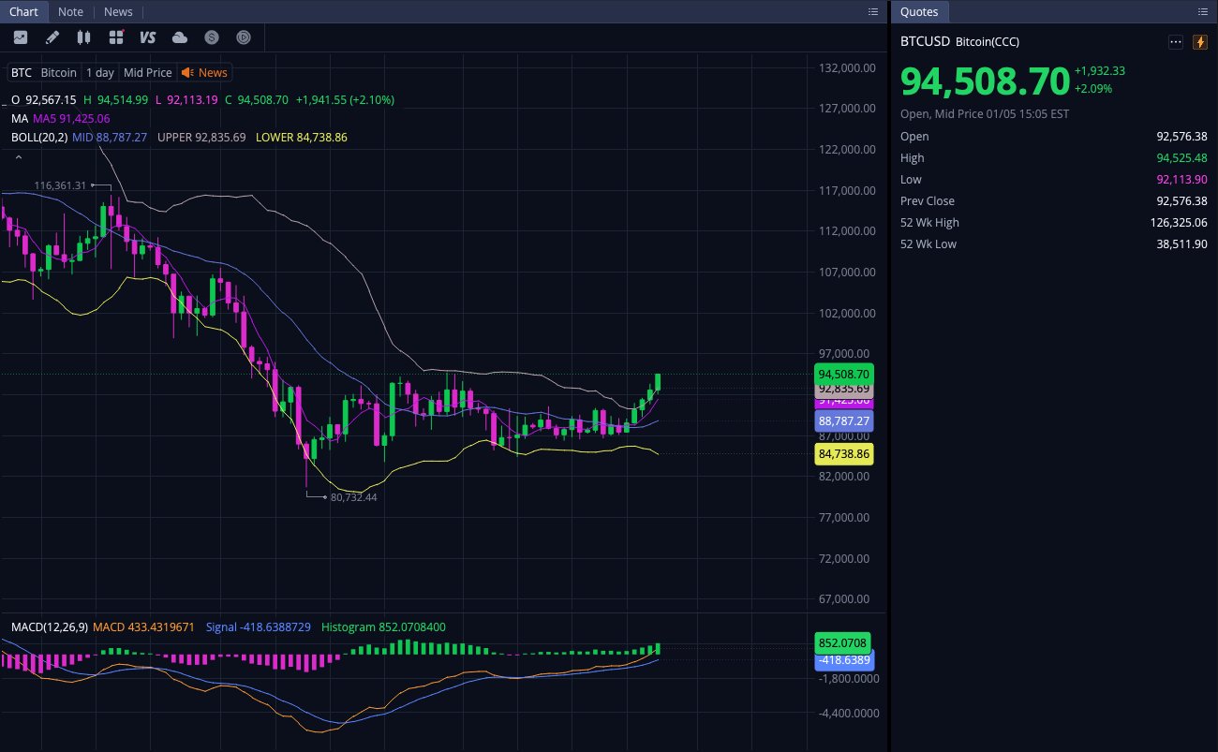The width and height of the screenshot is (1218, 752).
Task: Click the 80,732.44 low marker label
Action: (x=354, y=497)
